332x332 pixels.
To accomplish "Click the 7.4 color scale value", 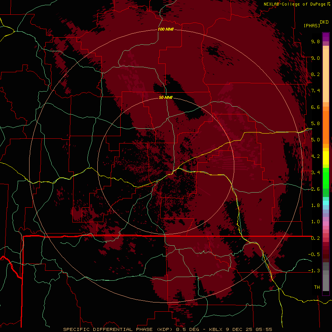I will point(315,91).
